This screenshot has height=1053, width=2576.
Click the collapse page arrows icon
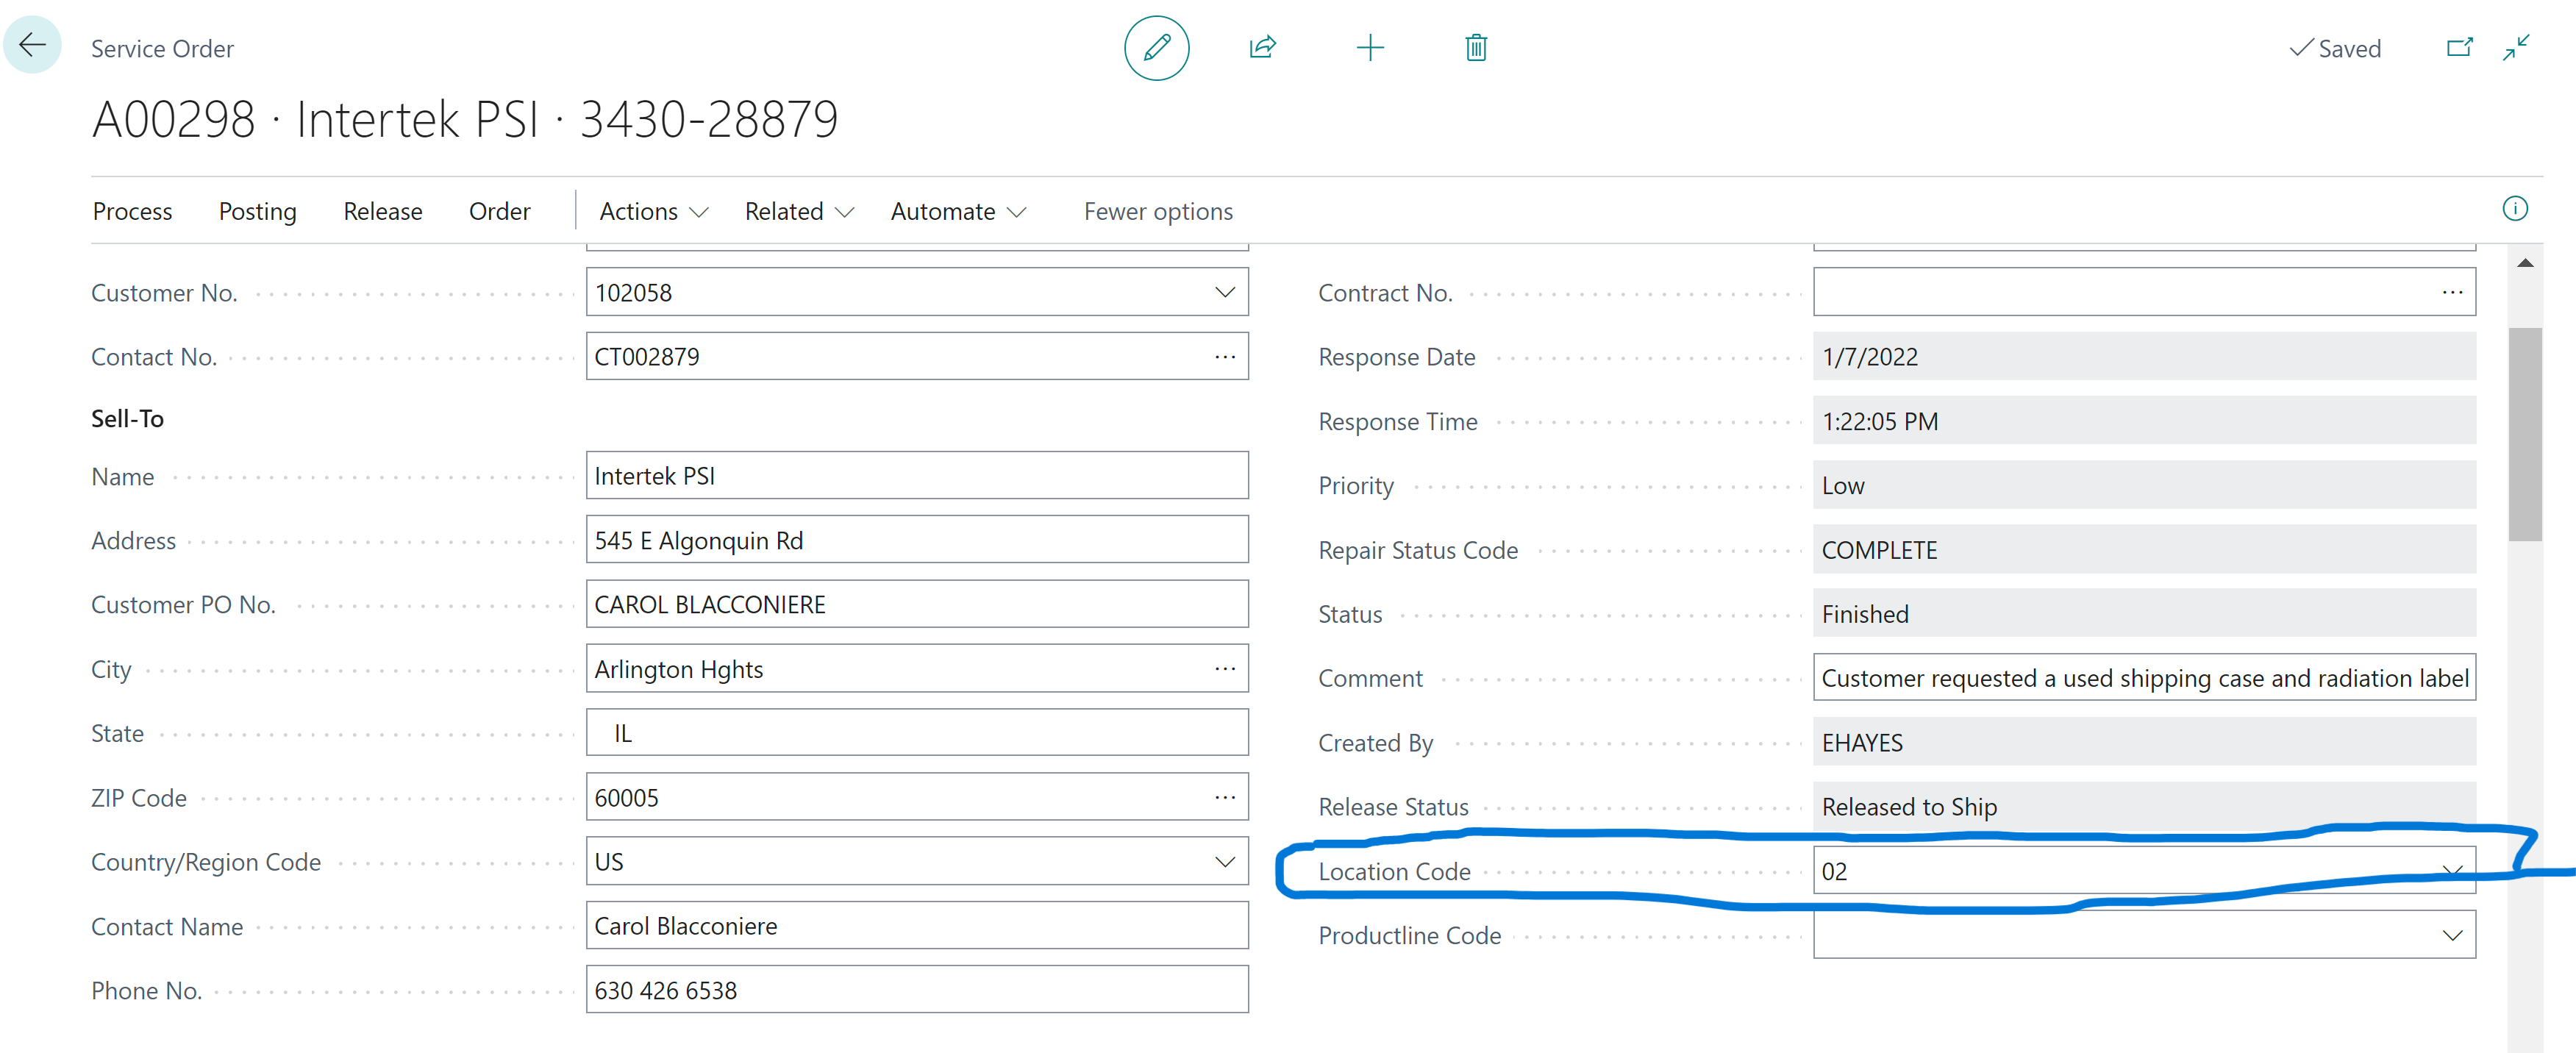pos(2516,47)
